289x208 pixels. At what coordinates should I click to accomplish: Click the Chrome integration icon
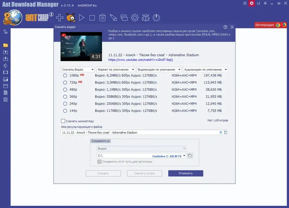(278, 25)
